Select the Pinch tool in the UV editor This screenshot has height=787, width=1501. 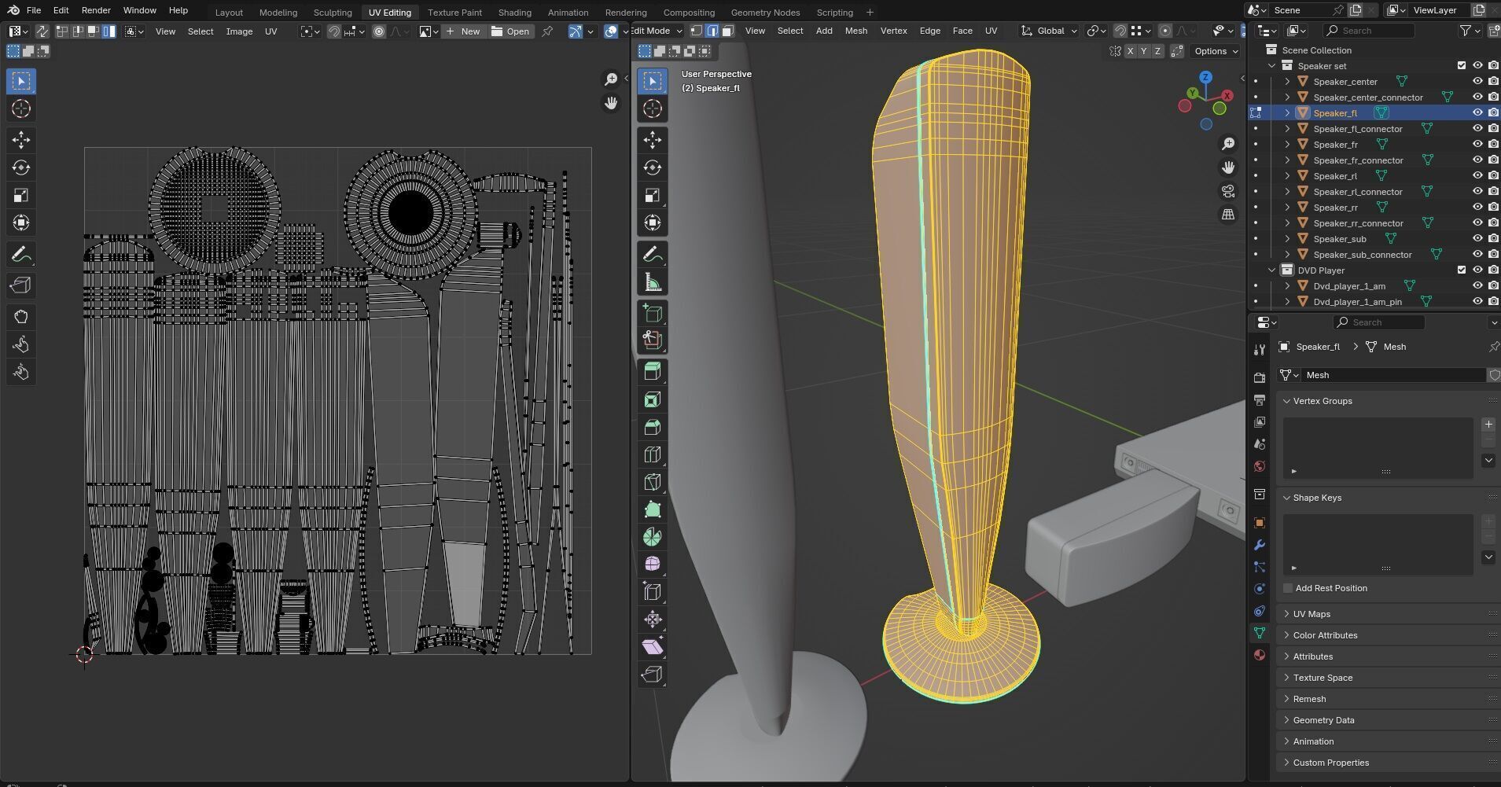[x=21, y=372]
